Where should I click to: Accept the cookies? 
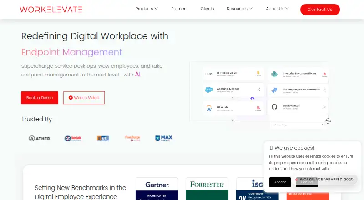click(280, 182)
